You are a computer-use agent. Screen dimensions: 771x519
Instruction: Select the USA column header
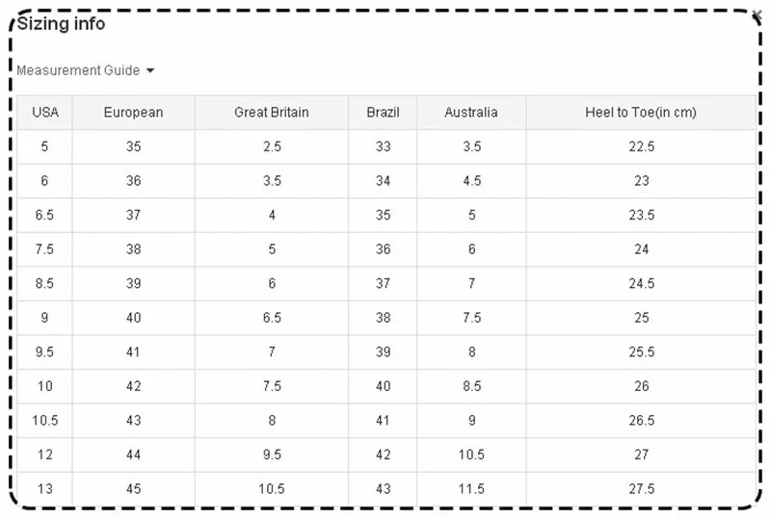tap(44, 113)
